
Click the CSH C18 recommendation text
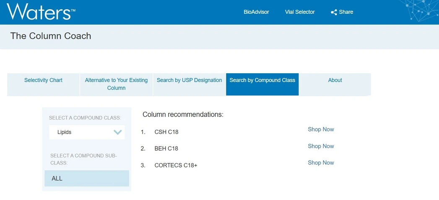166,132
